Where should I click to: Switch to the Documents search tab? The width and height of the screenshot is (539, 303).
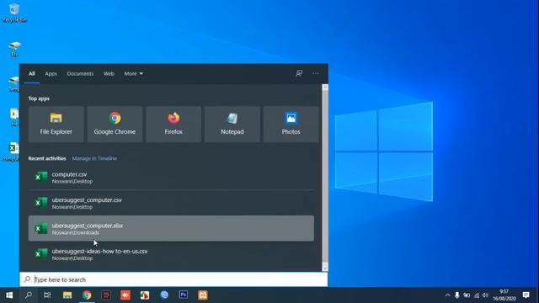tap(80, 73)
